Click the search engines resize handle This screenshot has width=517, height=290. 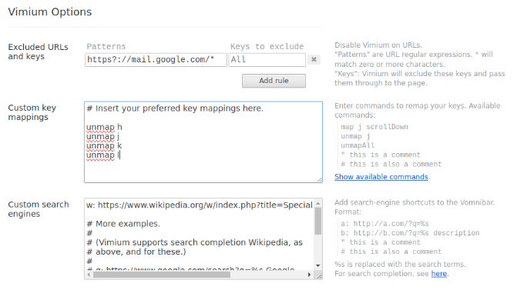(319, 276)
